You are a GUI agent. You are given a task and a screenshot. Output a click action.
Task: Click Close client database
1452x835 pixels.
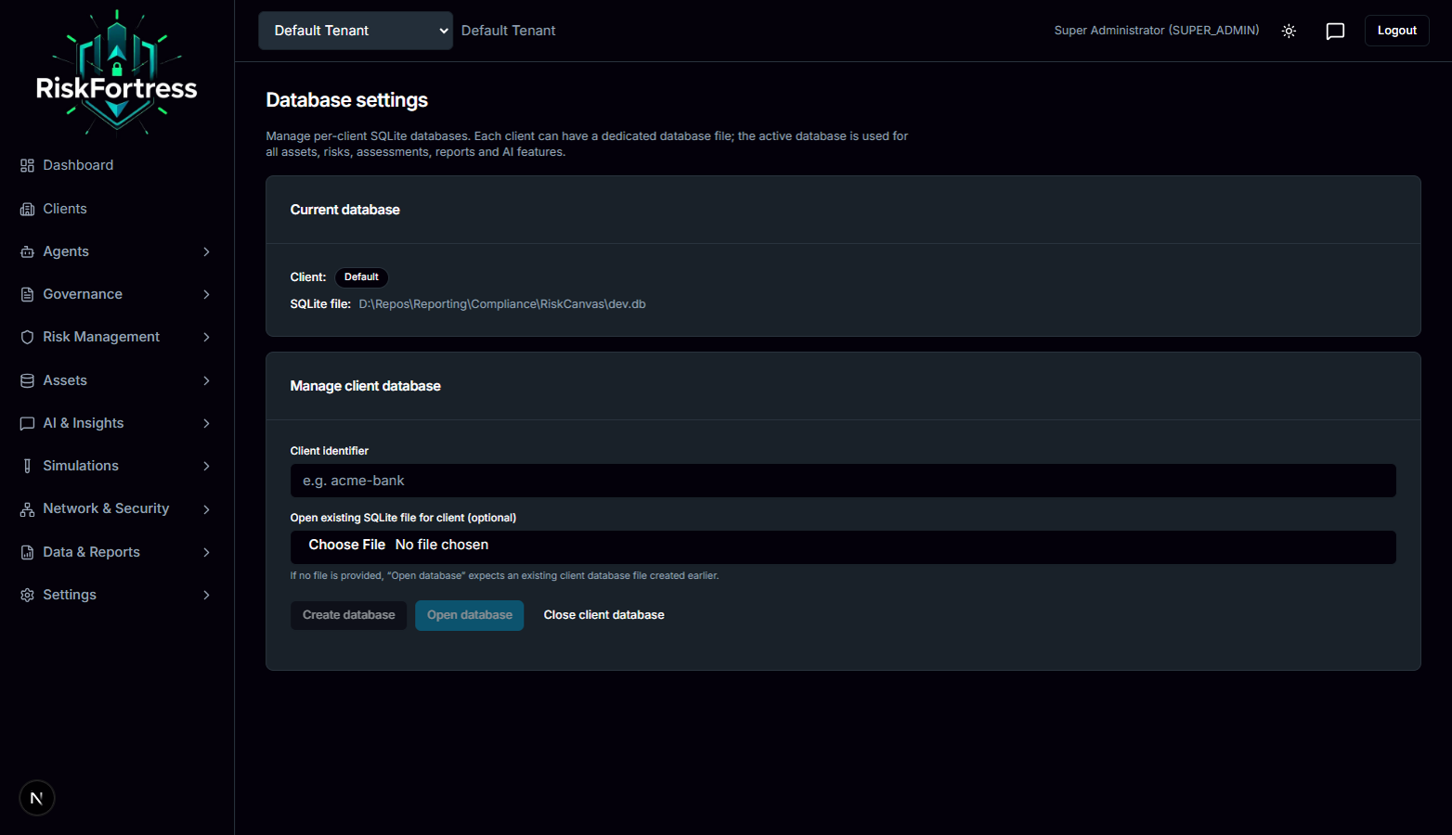tap(603, 614)
